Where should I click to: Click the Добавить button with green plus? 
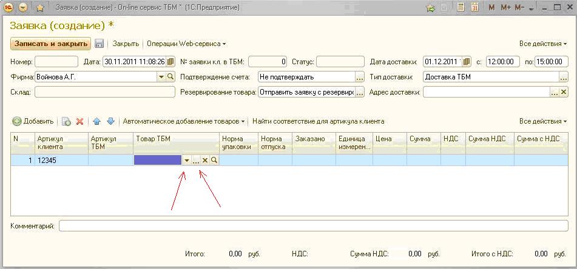[x=33, y=121]
